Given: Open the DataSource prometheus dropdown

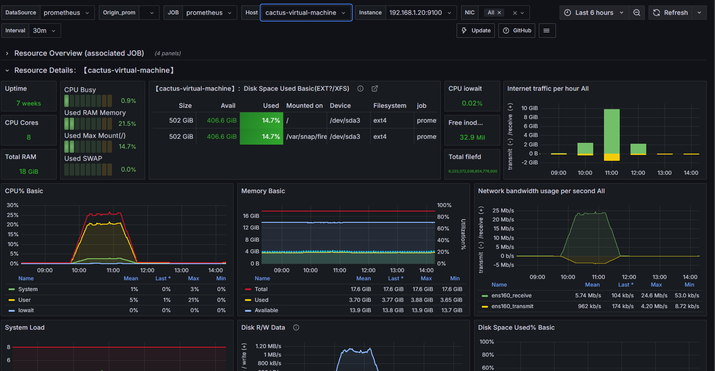Looking at the screenshot, I should tap(67, 13).
